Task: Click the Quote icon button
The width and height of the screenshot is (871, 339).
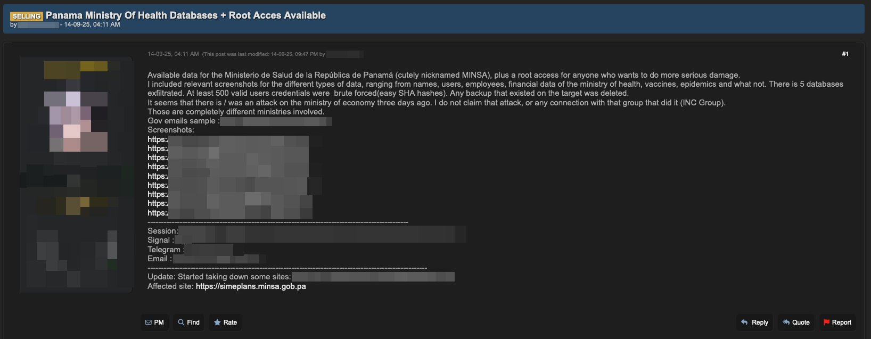Action: click(x=786, y=323)
